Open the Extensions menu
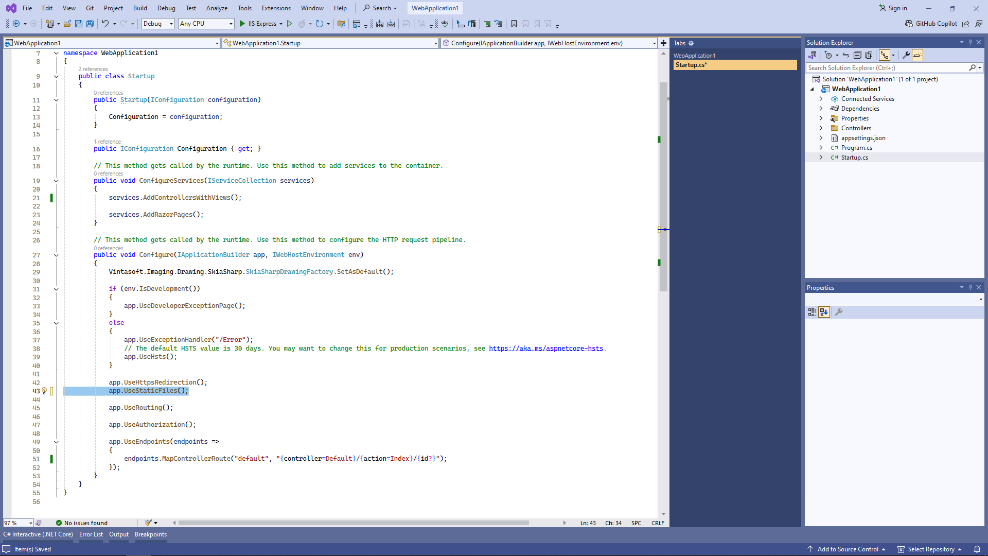The height and width of the screenshot is (556, 988). coord(276,8)
